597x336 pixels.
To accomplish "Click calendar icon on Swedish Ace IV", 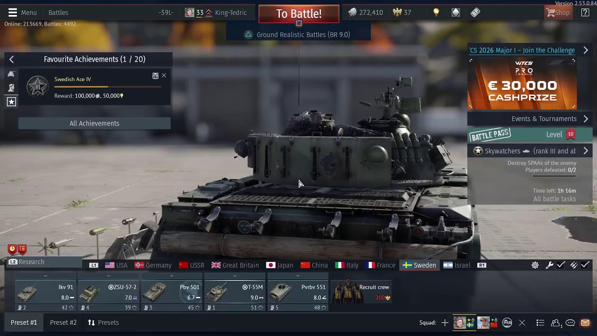I will tap(155, 76).
